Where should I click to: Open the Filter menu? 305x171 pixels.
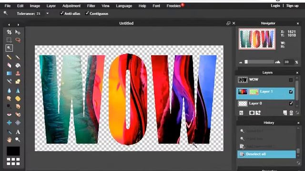click(x=91, y=6)
